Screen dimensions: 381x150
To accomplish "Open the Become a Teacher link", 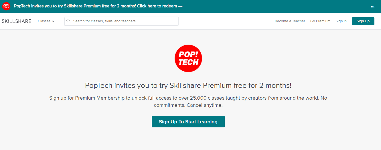I will [x=290, y=21].
